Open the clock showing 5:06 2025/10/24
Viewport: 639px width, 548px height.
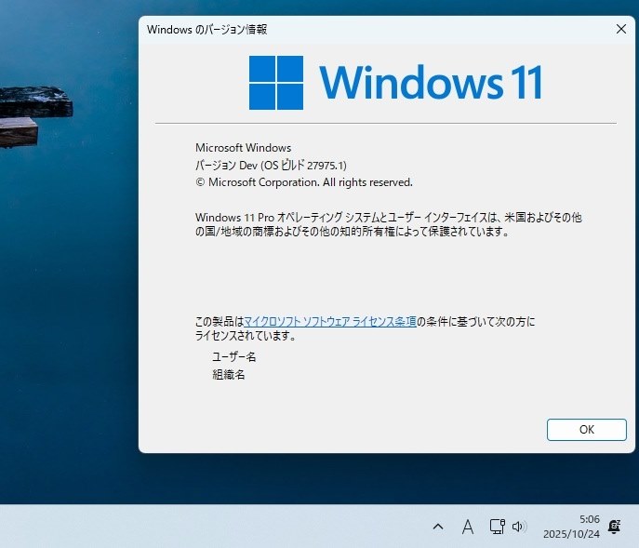coord(571,527)
